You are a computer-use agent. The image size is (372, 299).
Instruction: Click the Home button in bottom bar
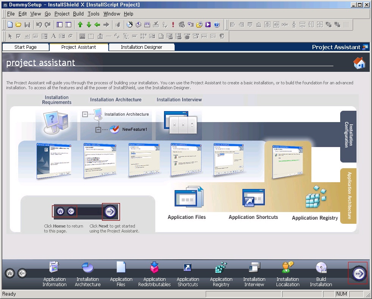10,273
